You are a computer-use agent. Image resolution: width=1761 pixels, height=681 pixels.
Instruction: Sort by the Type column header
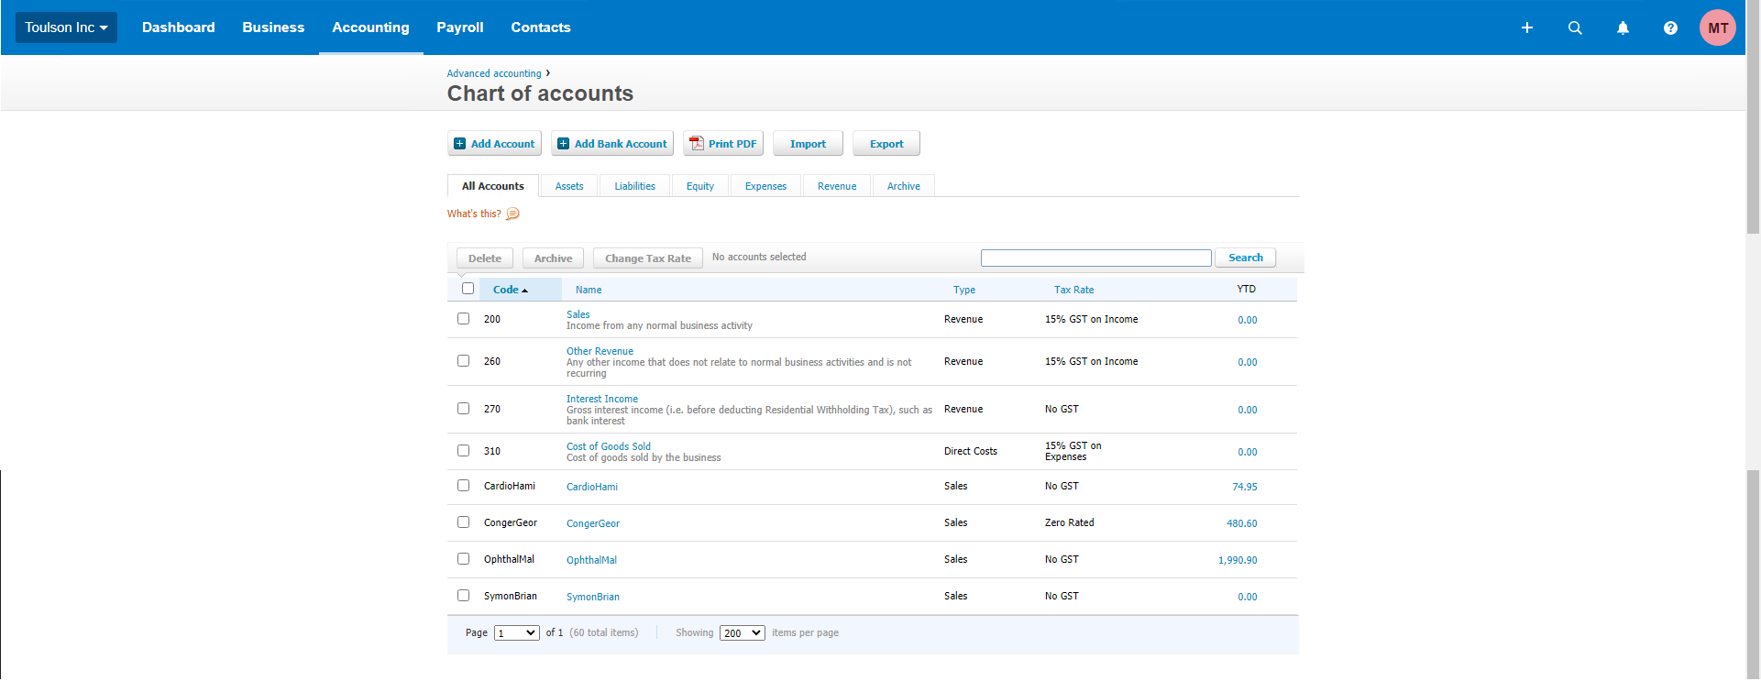click(964, 290)
